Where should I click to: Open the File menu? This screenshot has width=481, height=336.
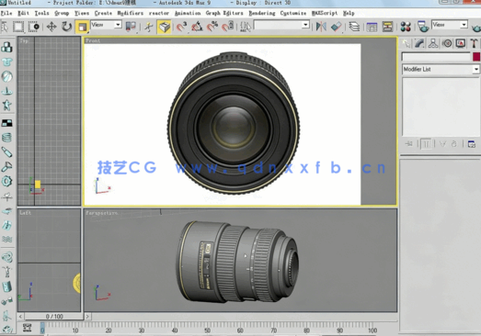click(6, 13)
